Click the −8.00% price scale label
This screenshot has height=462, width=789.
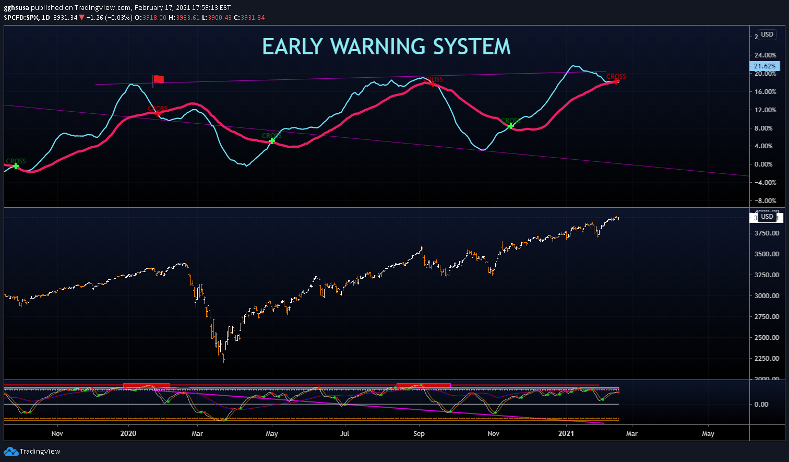tap(765, 201)
